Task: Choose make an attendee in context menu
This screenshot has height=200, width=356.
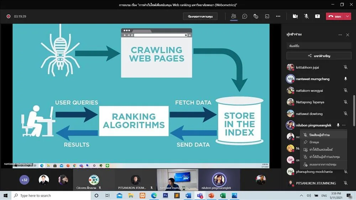Action: click(324, 157)
